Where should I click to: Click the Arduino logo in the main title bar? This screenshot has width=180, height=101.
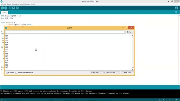point(1,1)
